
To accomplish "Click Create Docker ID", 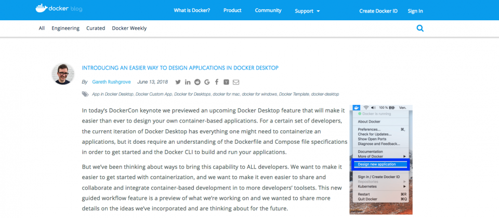I will [x=378, y=11].
